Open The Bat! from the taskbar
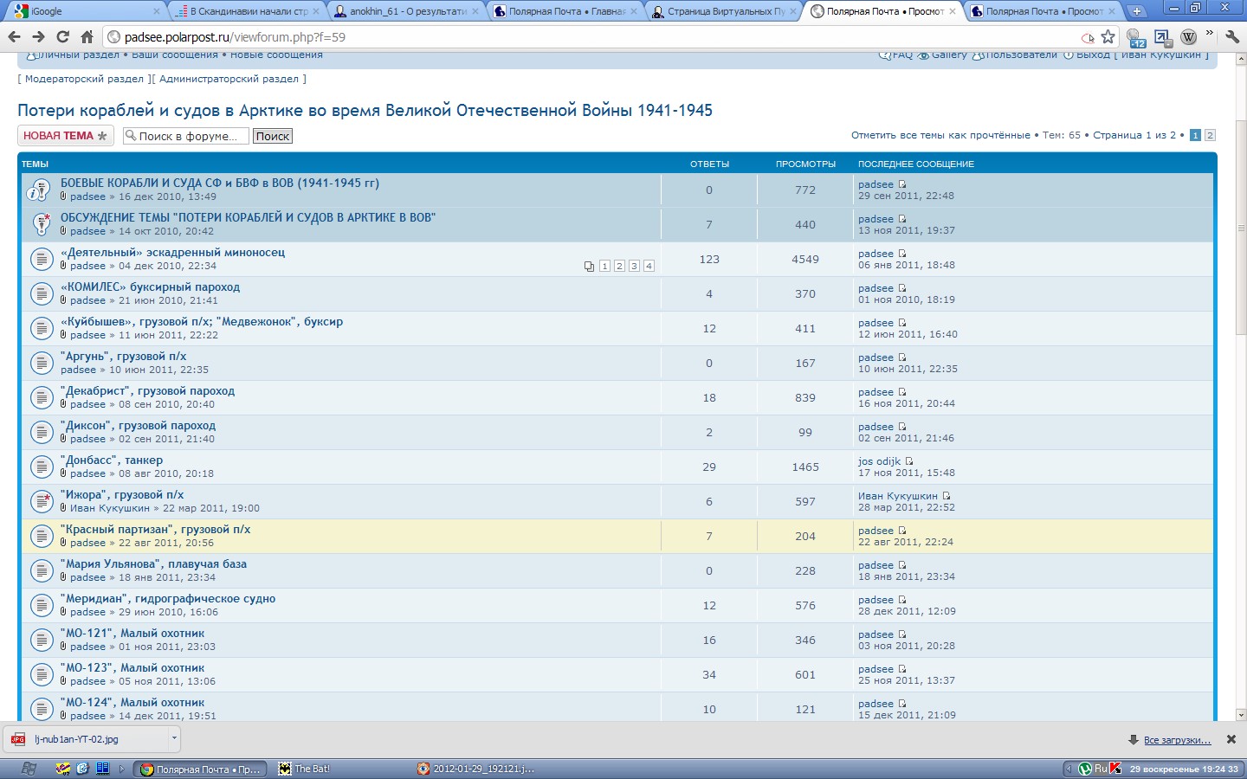1247x779 pixels. coord(312,769)
